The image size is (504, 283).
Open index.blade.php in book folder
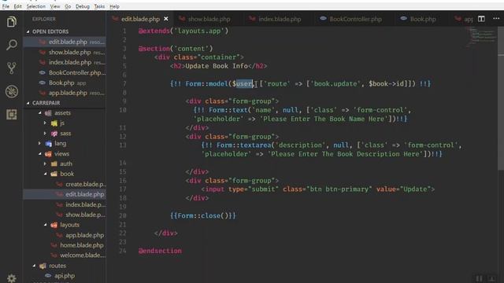coord(65,204)
